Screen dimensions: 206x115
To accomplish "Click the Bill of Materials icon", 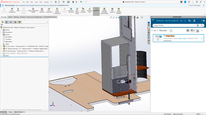I will click(x=83, y=9).
